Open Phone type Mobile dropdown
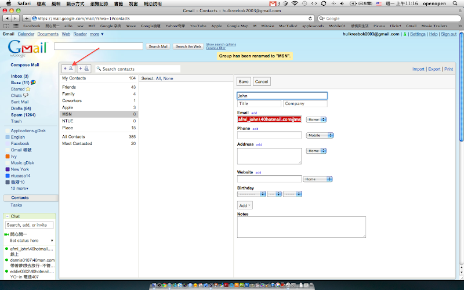Image resolution: width=464 pixels, height=290 pixels. [x=320, y=135]
